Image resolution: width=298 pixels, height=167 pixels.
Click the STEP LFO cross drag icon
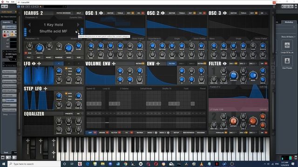[x=46, y=89]
